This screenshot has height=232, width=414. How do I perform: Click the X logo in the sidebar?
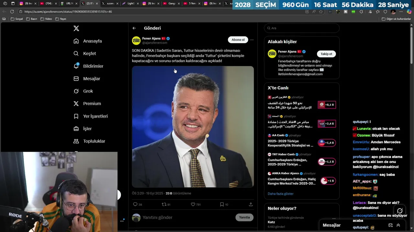pos(76,28)
